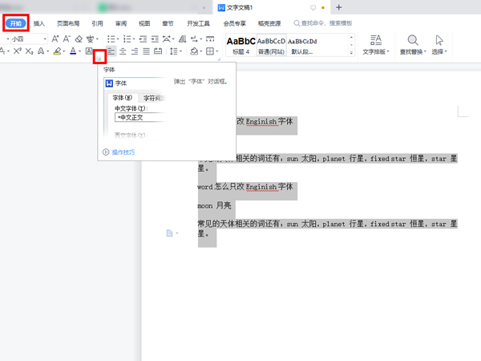This screenshot has height=361, width=481.
Task: Toggle center alignment
Action: [123, 51]
